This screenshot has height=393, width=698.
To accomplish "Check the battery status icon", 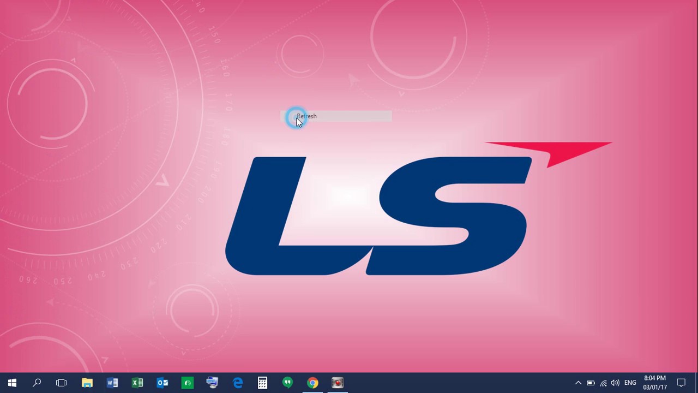I will (x=591, y=383).
